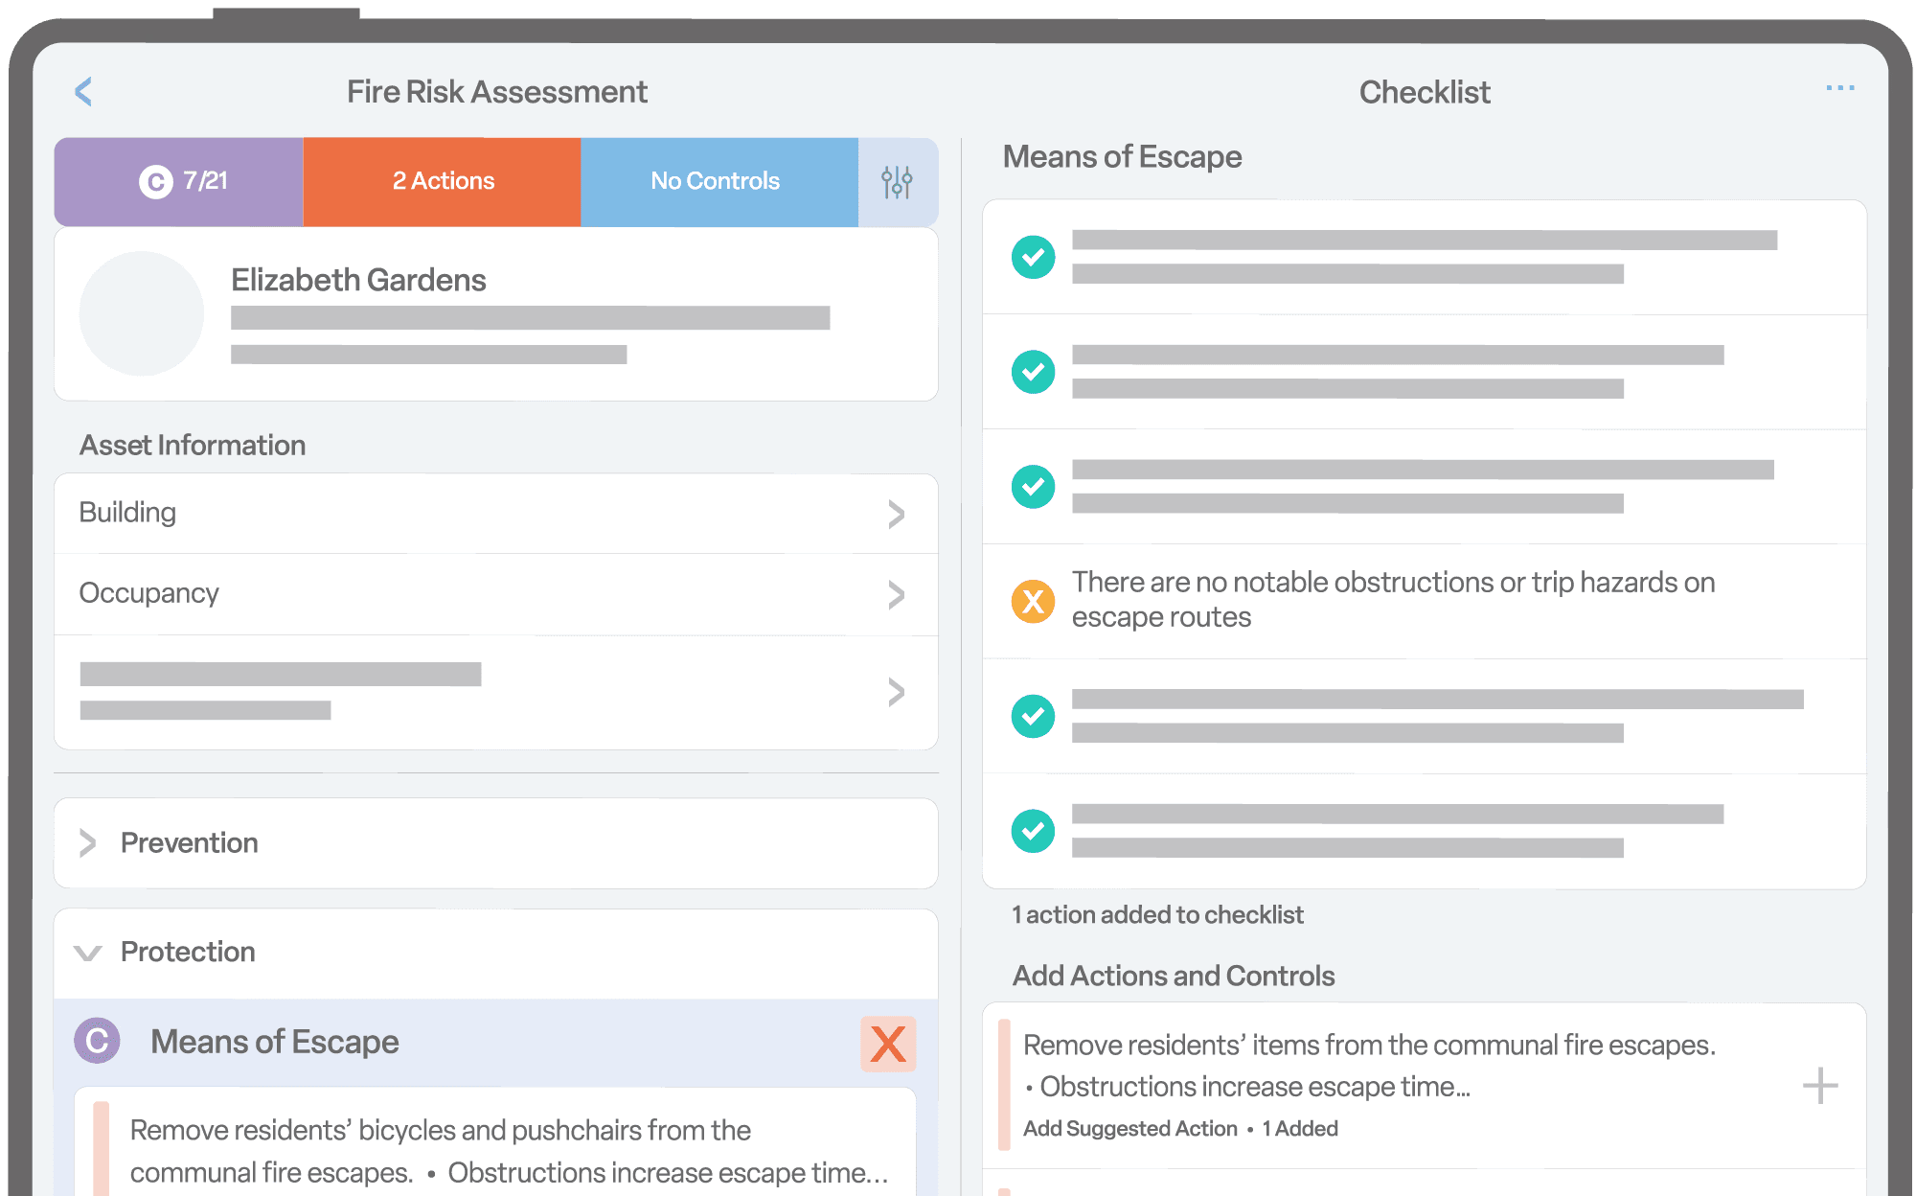Screen dimensions: 1916x1196
Task: Open the Occupancy row
Action: pyautogui.click(x=897, y=594)
